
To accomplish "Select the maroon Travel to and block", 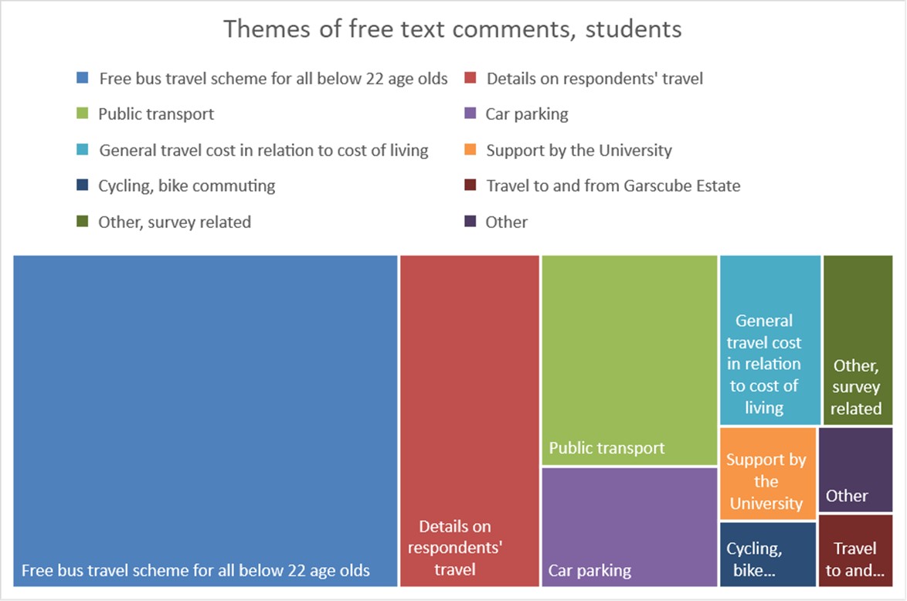I will [x=855, y=551].
